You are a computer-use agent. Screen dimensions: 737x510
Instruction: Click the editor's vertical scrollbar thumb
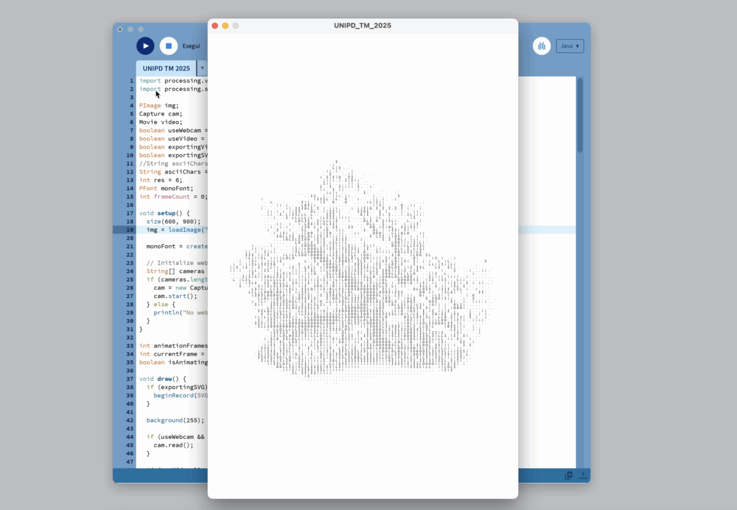tap(580, 115)
